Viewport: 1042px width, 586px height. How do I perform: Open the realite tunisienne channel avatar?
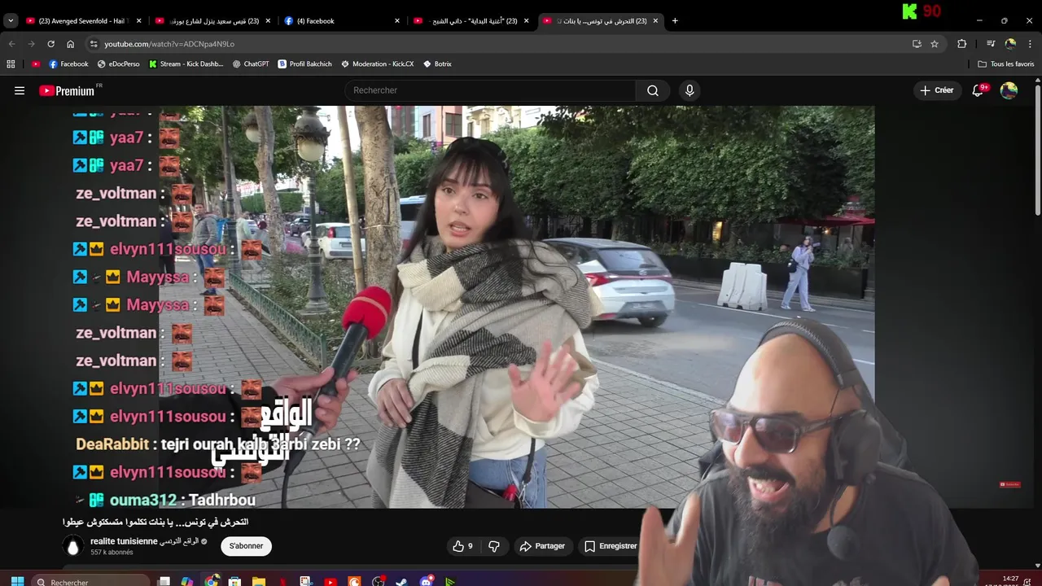click(73, 546)
